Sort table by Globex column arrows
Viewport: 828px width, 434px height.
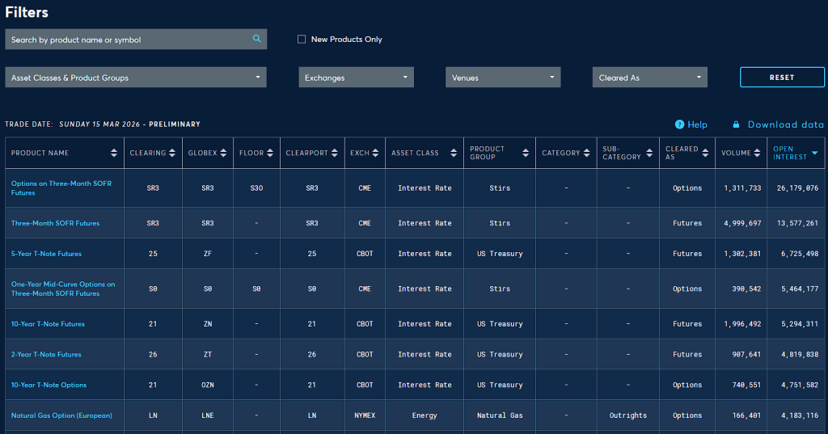pyautogui.click(x=223, y=153)
